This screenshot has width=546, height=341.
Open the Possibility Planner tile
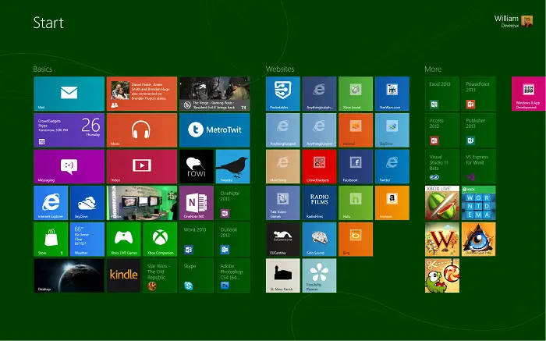coord(319,275)
